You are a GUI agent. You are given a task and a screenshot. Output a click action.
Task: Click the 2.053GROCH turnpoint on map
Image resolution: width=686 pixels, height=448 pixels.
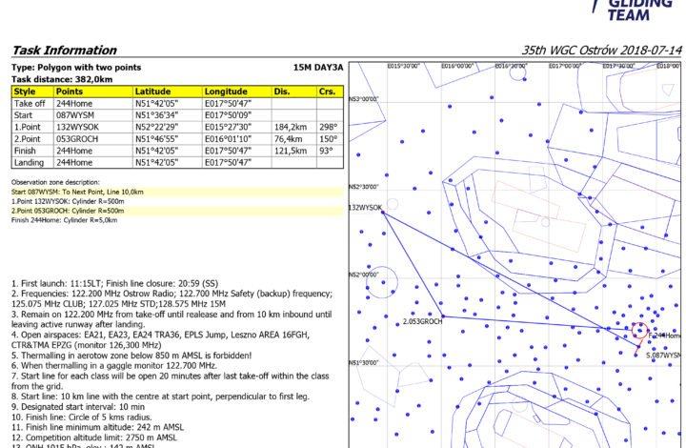click(443, 316)
